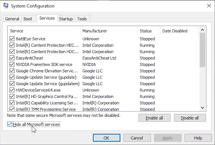The image size is (215, 145).
Task: Uncheck Google Update Service (gupdate) checkbox
Action: (12, 77)
